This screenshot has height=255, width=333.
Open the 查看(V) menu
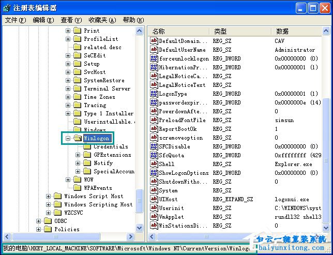pos(71,20)
